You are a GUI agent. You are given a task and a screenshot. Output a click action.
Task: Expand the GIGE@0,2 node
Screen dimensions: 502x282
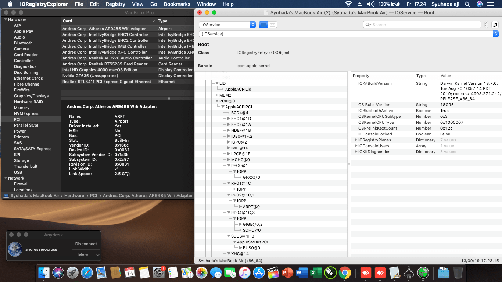[240, 224]
